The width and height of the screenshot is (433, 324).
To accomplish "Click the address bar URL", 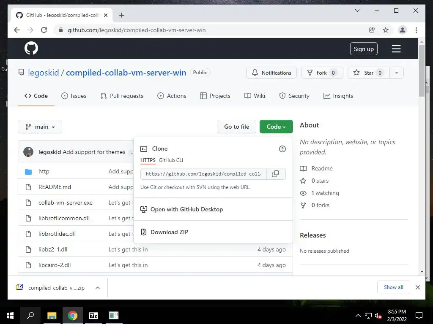I will click(137, 30).
